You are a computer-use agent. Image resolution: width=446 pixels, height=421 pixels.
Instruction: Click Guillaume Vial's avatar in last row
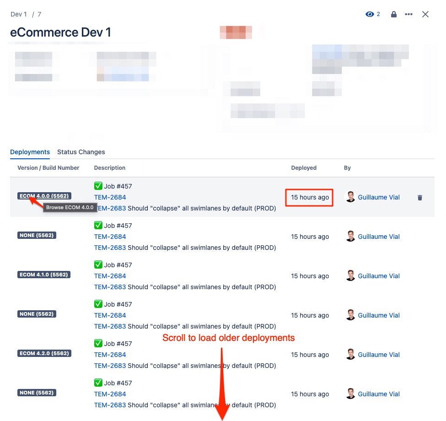pos(350,394)
